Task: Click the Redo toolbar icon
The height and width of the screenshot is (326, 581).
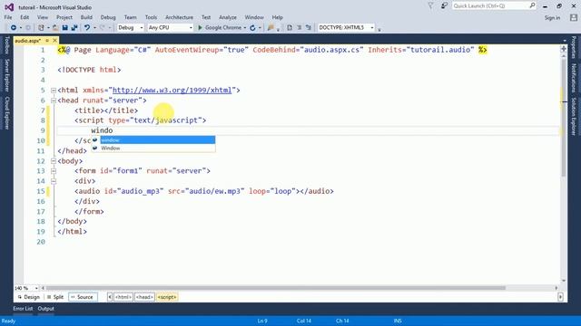Action: pyautogui.click(x=103, y=28)
